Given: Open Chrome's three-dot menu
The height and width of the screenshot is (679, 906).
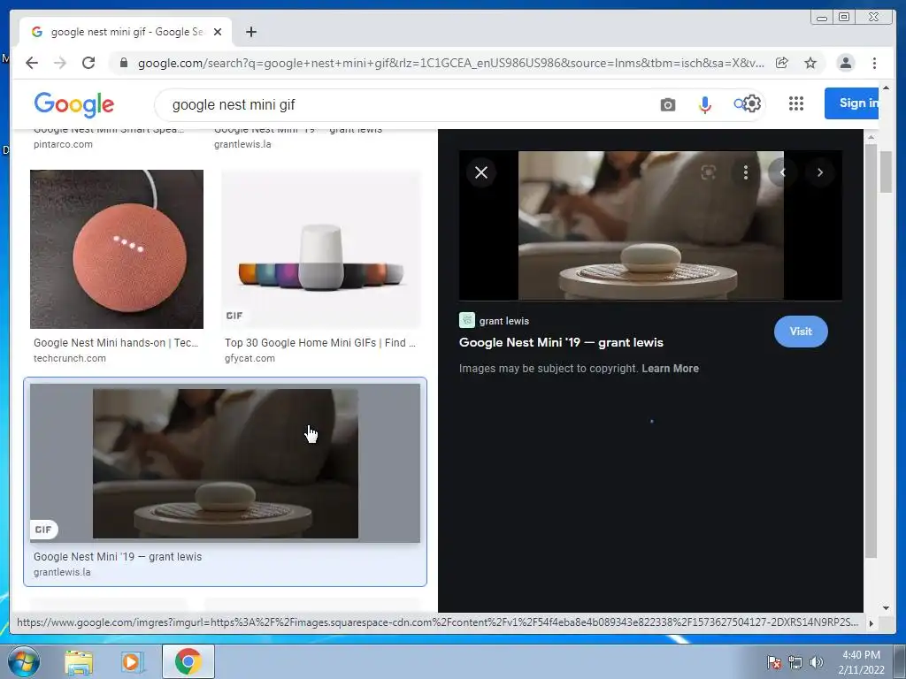Looking at the screenshot, I should pyautogui.click(x=874, y=63).
